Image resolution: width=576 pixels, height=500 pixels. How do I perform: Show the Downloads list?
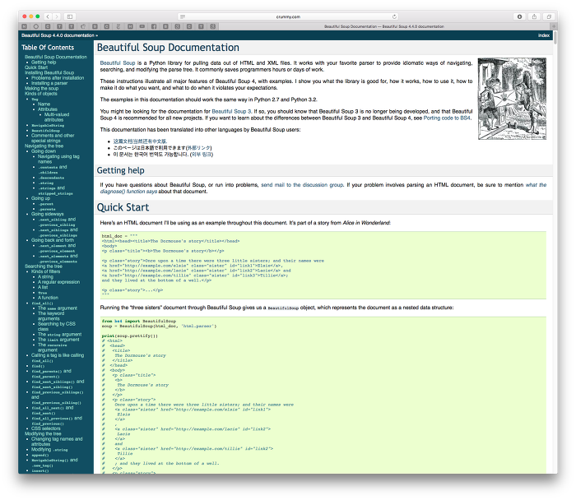click(x=519, y=16)
